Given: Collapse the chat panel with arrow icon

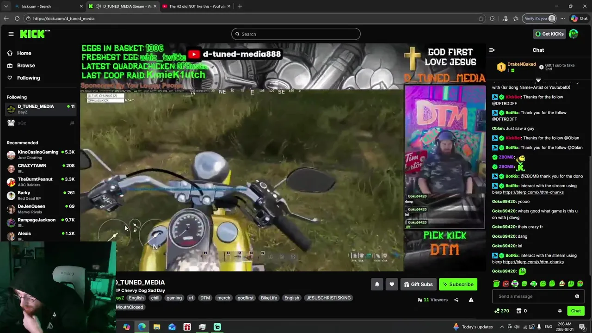Looking at the screenshot, I should tap(492, 50).
